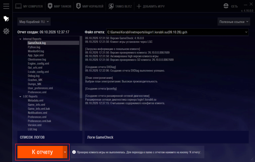255x162 pixels.
Task: Click the Отчет создан date text
Action: [x=43, y=32]
